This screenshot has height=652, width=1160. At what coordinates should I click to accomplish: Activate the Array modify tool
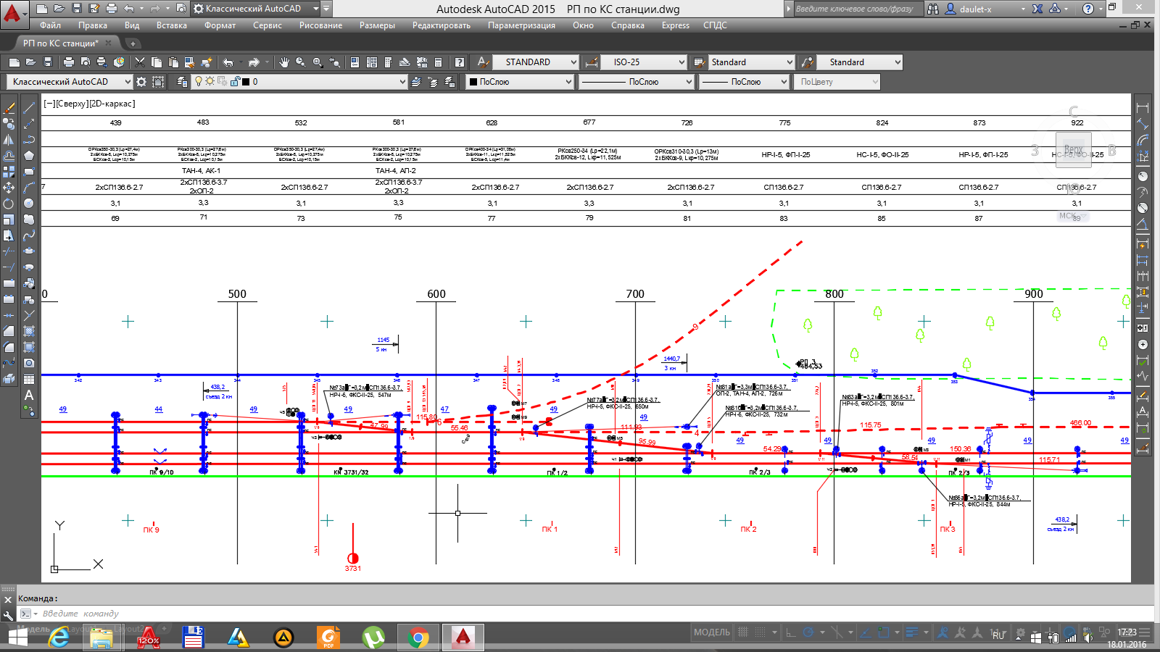9,172
